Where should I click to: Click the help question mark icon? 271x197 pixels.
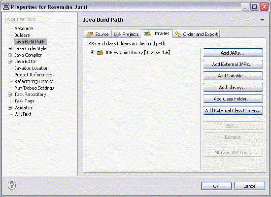(12, 186)
